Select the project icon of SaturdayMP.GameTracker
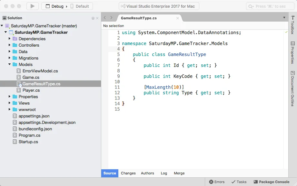 [x=11, y=32]
